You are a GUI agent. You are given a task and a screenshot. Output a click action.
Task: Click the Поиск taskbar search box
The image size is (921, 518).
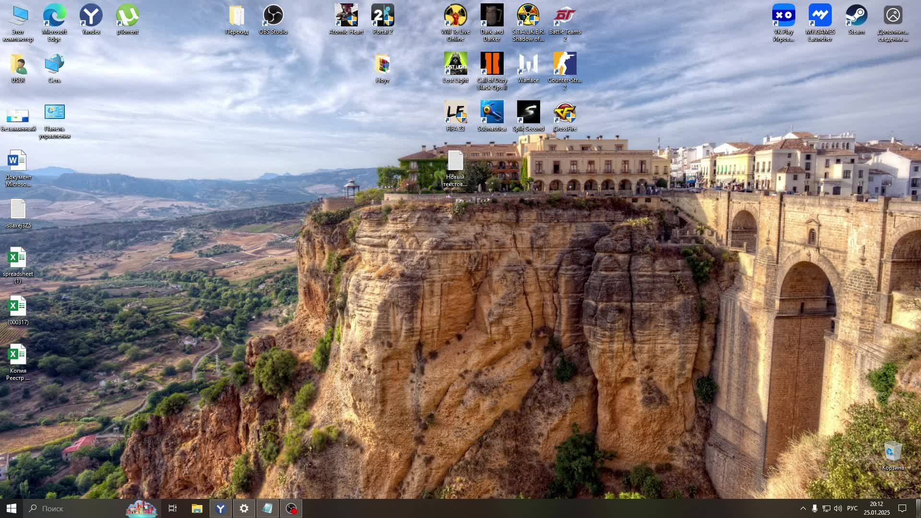[91, 508]
